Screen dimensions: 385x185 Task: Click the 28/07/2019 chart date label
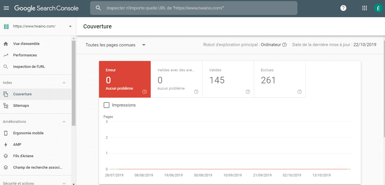tap(114, 175)
